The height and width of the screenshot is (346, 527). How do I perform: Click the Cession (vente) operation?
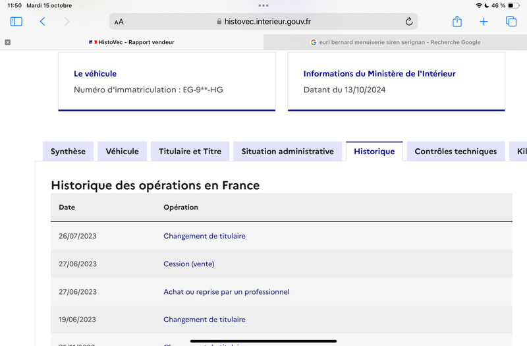tap(189, 264)
